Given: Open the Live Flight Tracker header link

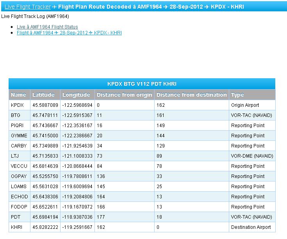Looking at the screenshot, I should coord(28,7).
